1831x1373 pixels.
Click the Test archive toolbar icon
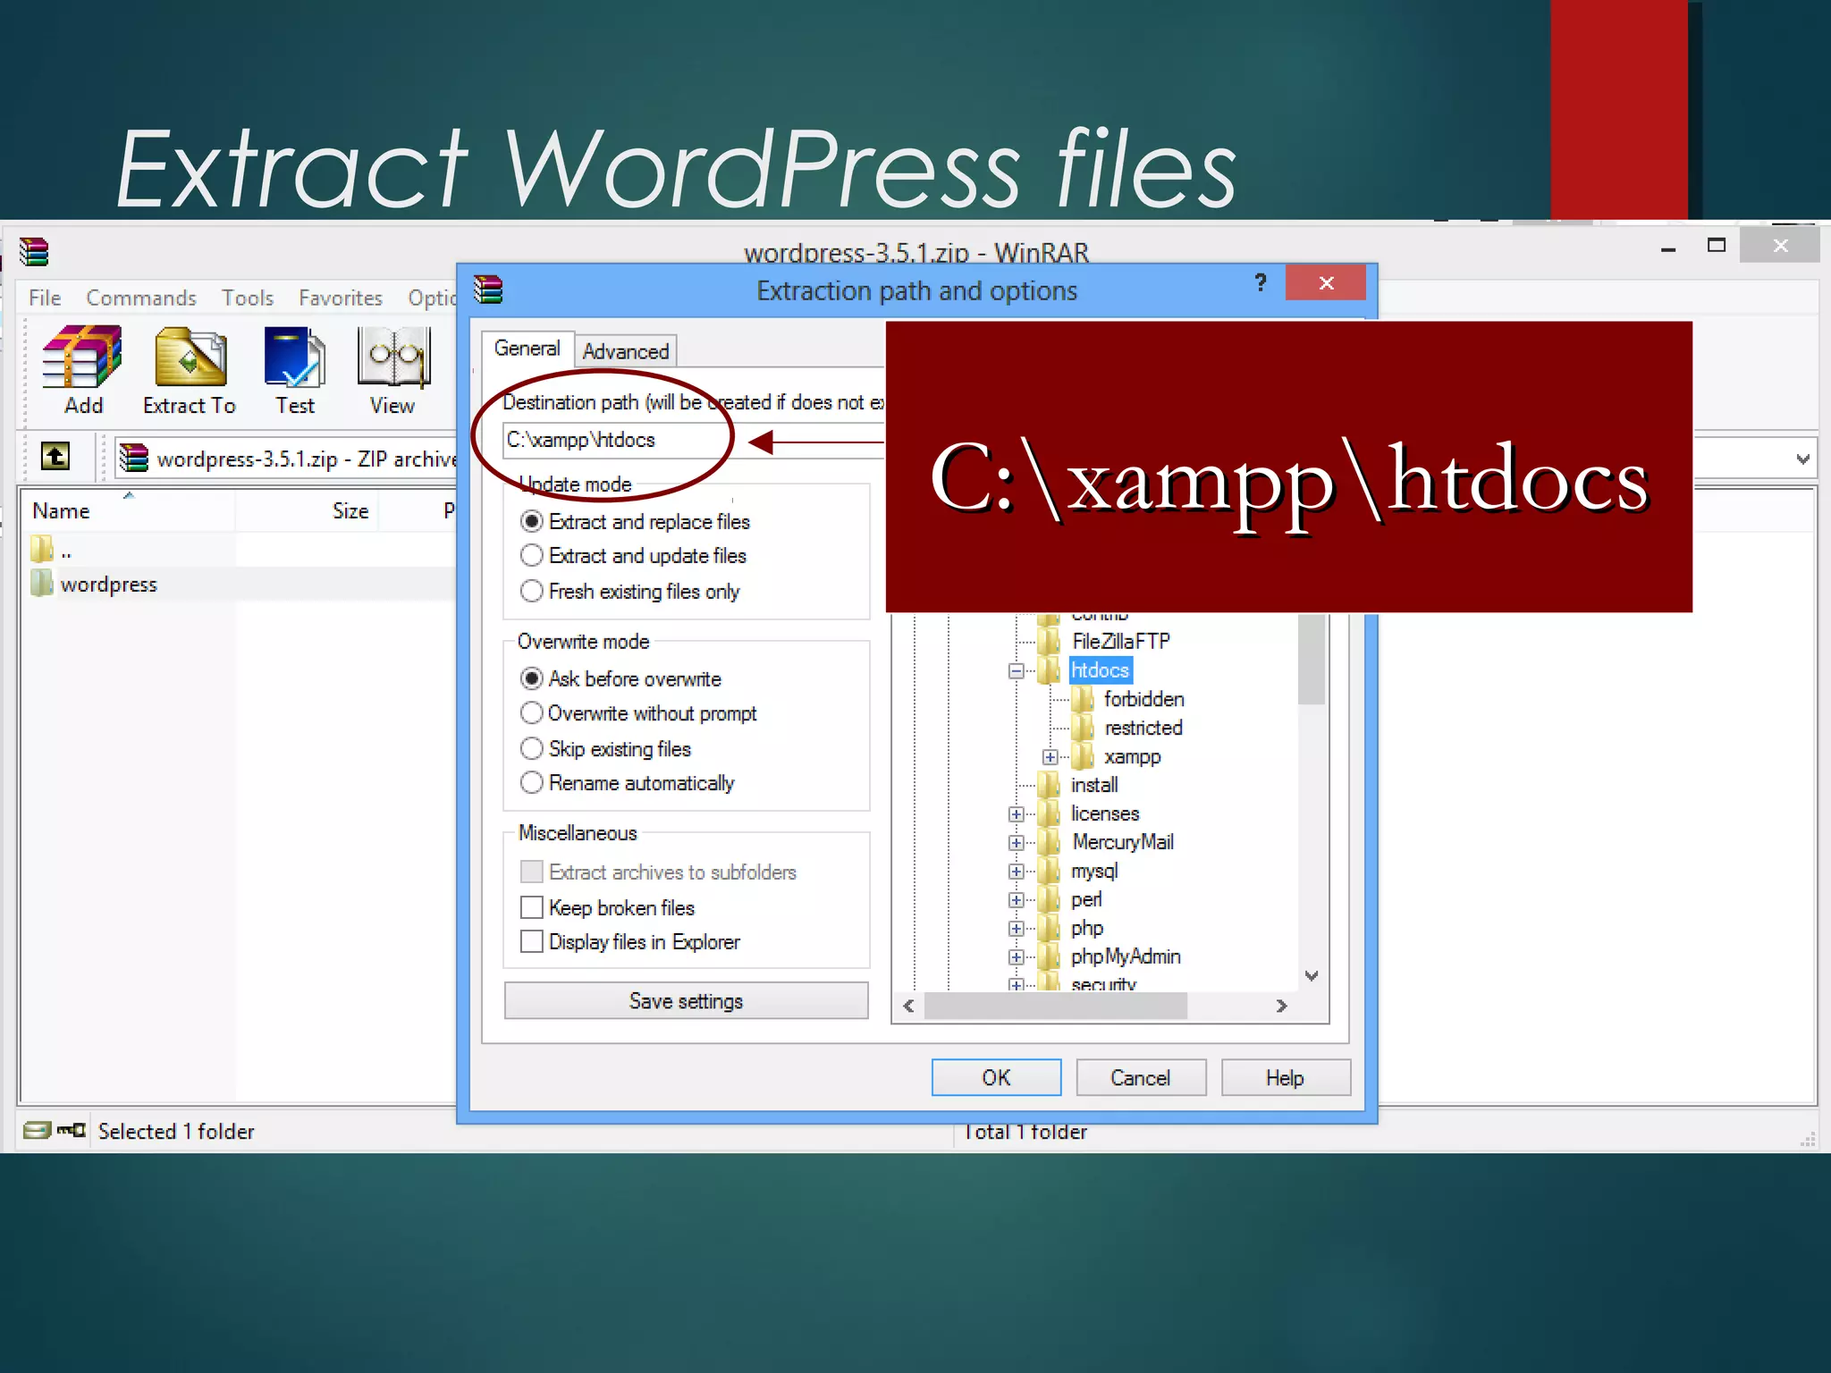(x=294, y=358)
